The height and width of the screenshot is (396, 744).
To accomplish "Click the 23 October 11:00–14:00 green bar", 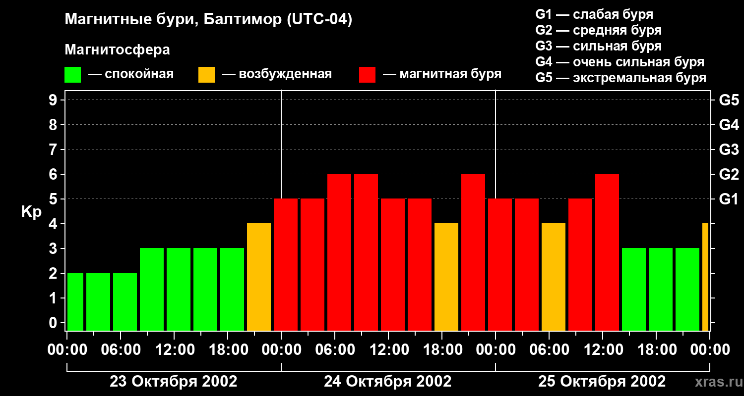I will pyautogui.click(x=179, y=290).
